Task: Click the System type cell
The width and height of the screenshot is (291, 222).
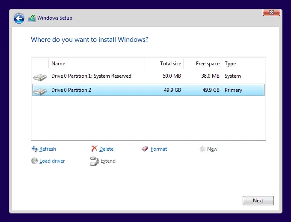Action: pos(233,76)
